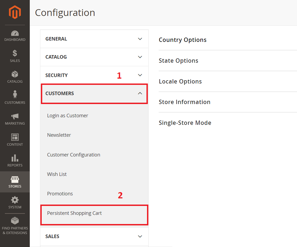The width and height of the screenshot is (297, 247).
Task: Expand the Catalog configuration chevron
Action: (140, 57)
